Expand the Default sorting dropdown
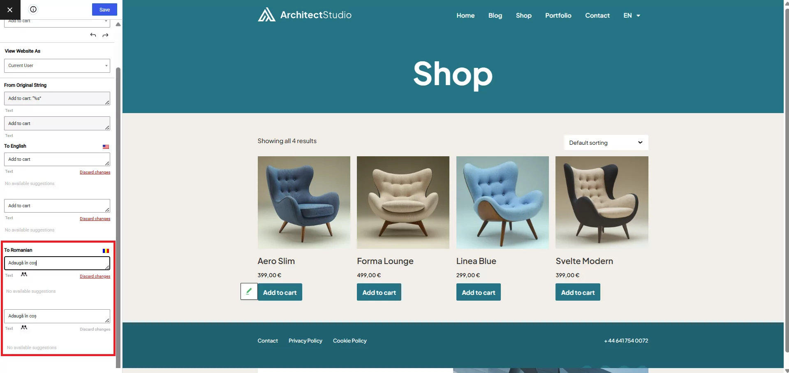 [x=606, y=143]
